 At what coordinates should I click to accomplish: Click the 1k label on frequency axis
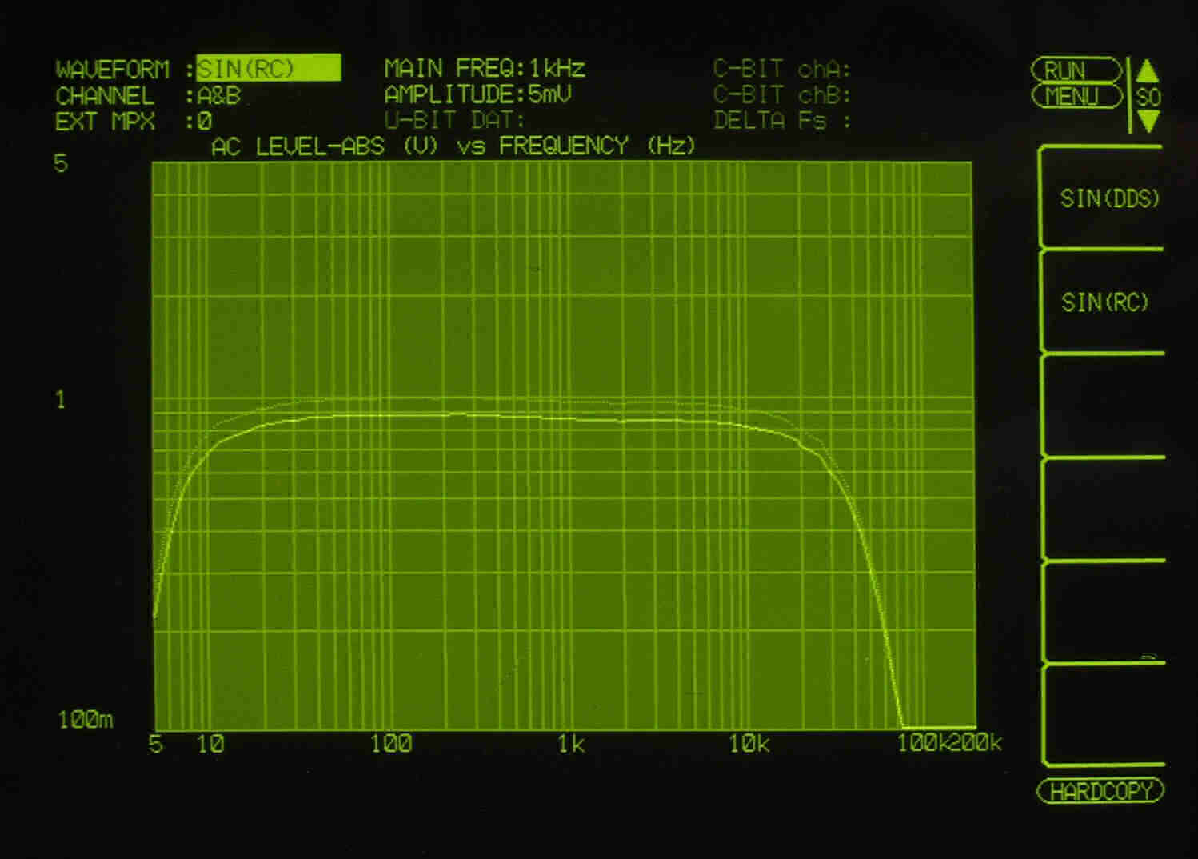coord(570,745)
